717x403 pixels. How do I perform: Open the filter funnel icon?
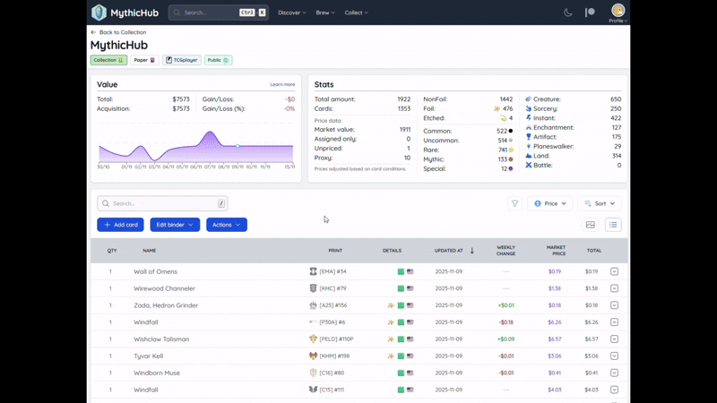click(x=514, y=203)
